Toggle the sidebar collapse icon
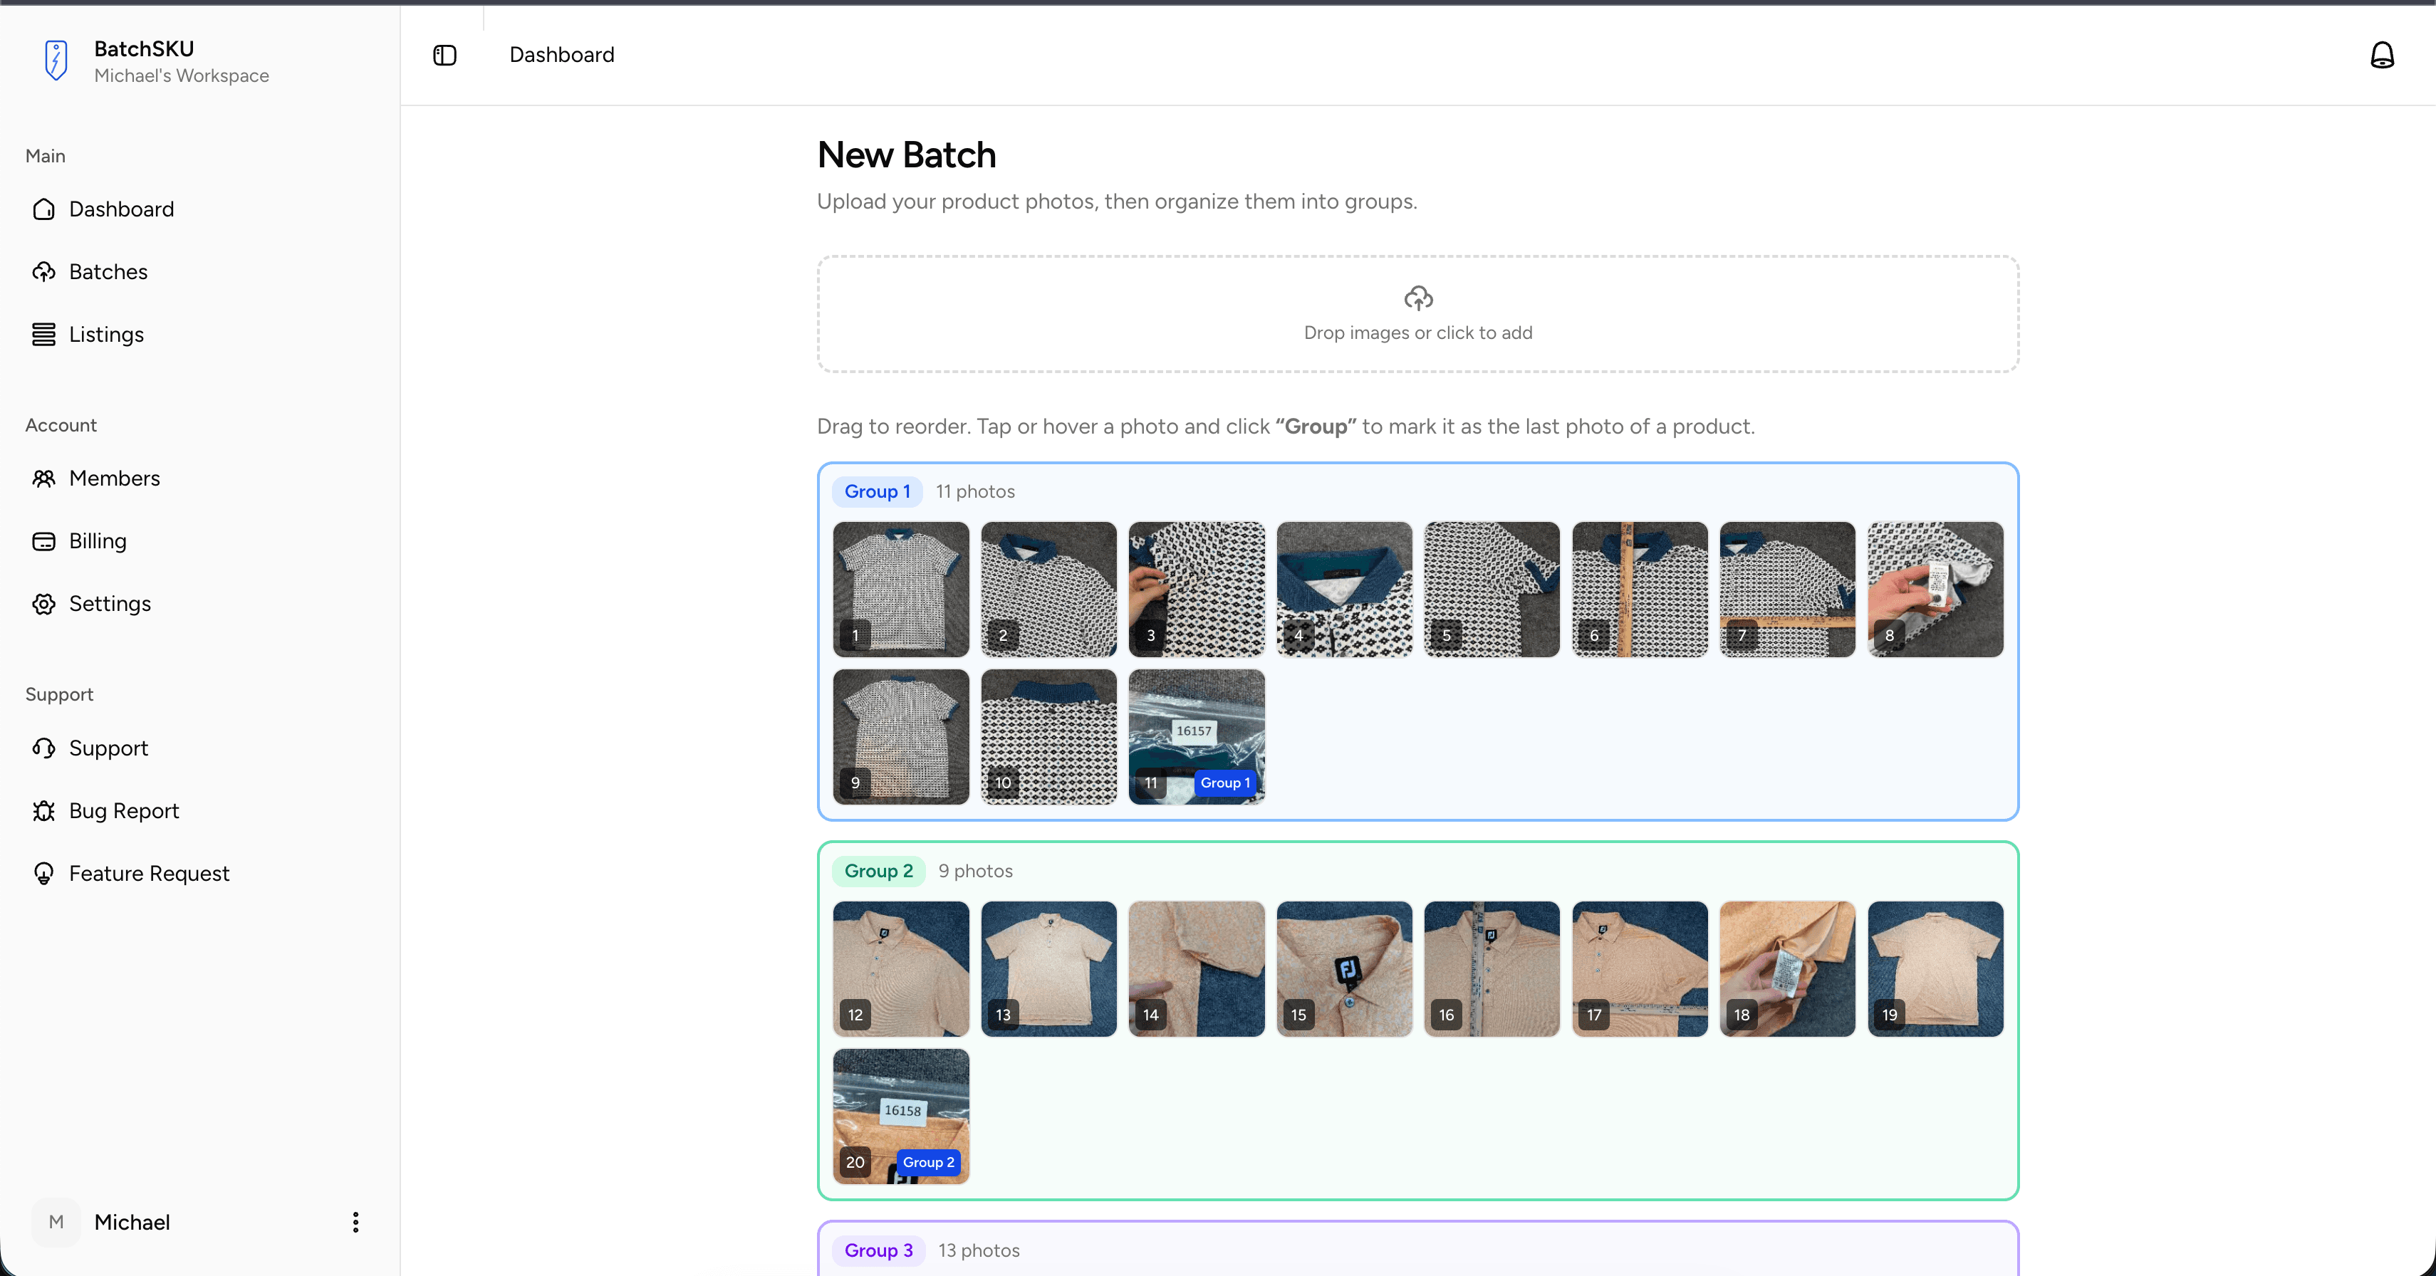This screenshot has width=2436, height=1276. click(x=444, y=55)
